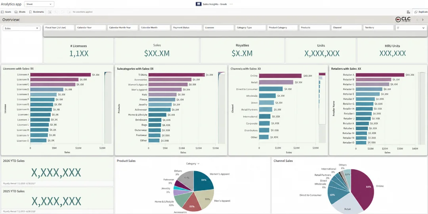The width and height of the screenshot is (428, 214).
Task: Open the funnel filter dropdown
Action: pos(411,28)
